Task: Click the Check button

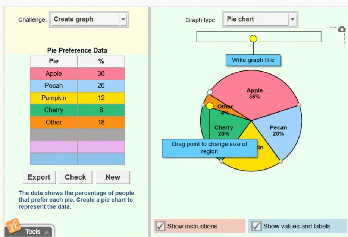Action: [75, 177]
